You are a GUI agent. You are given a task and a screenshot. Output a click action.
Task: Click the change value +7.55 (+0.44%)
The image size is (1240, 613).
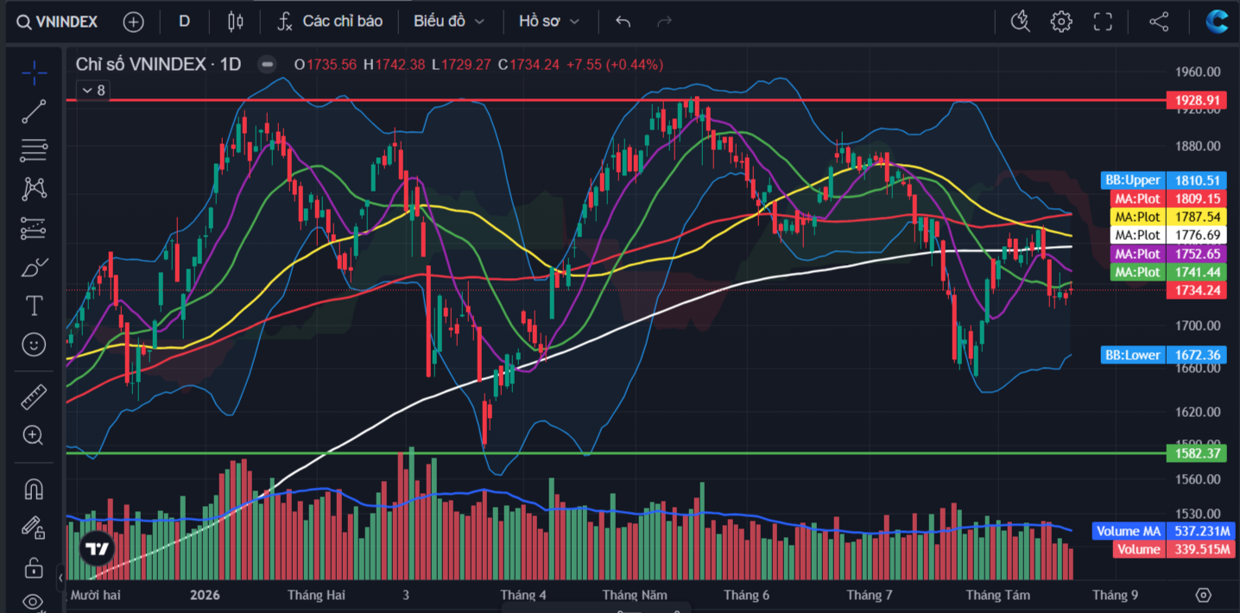614,64
